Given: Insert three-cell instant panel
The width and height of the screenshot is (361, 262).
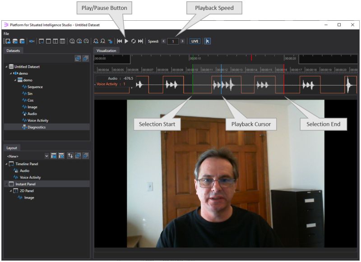Looking at the screenshot, I should coord(62,41).
